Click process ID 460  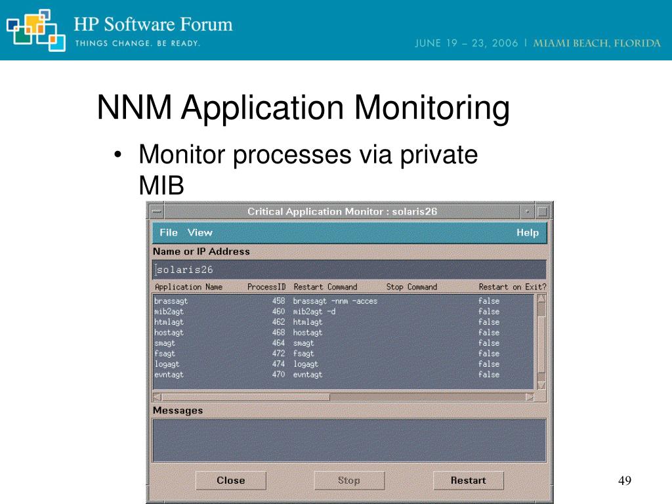coord(278,312)
